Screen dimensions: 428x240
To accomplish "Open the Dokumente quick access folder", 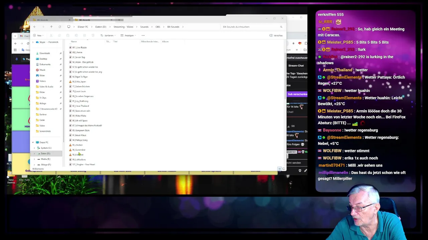I will [x=45, y=64].
